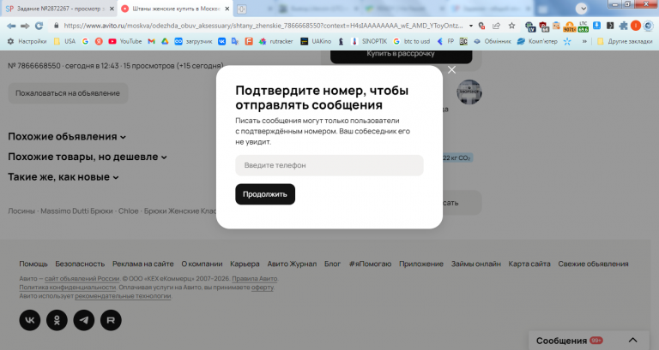Click the seller avatar thumbnail
659x350 pixels.
(x=469, y=92)
